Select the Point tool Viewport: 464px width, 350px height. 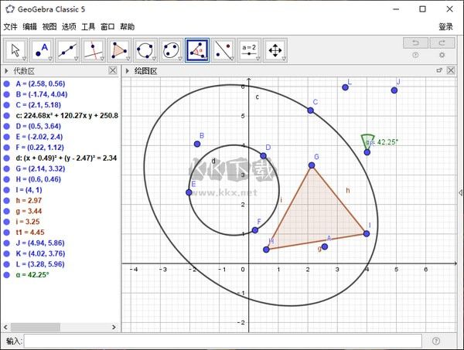[x=42, y=50]
